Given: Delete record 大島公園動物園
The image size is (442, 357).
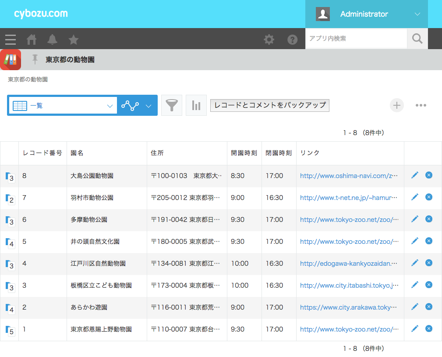Looking at the screenshot, I should pos(429,175).
